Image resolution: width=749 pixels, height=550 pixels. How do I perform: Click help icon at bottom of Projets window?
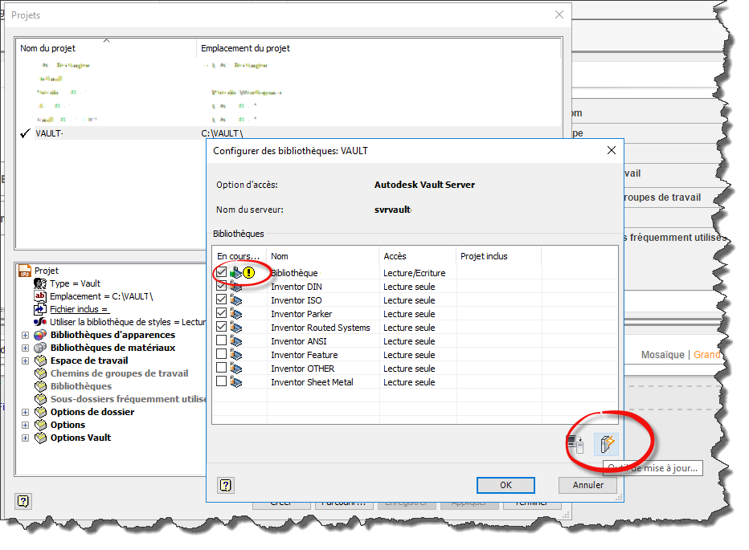point(23,501)
